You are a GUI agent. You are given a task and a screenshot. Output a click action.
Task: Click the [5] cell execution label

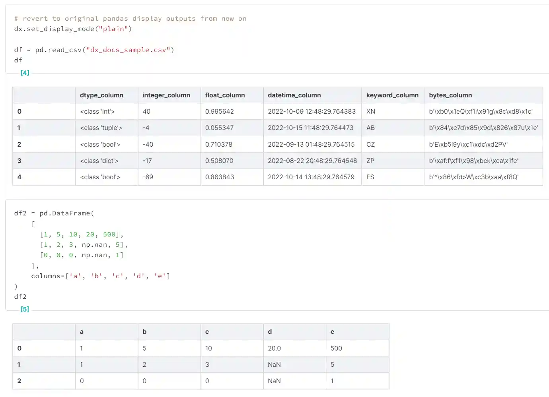[x=25, y=309]
